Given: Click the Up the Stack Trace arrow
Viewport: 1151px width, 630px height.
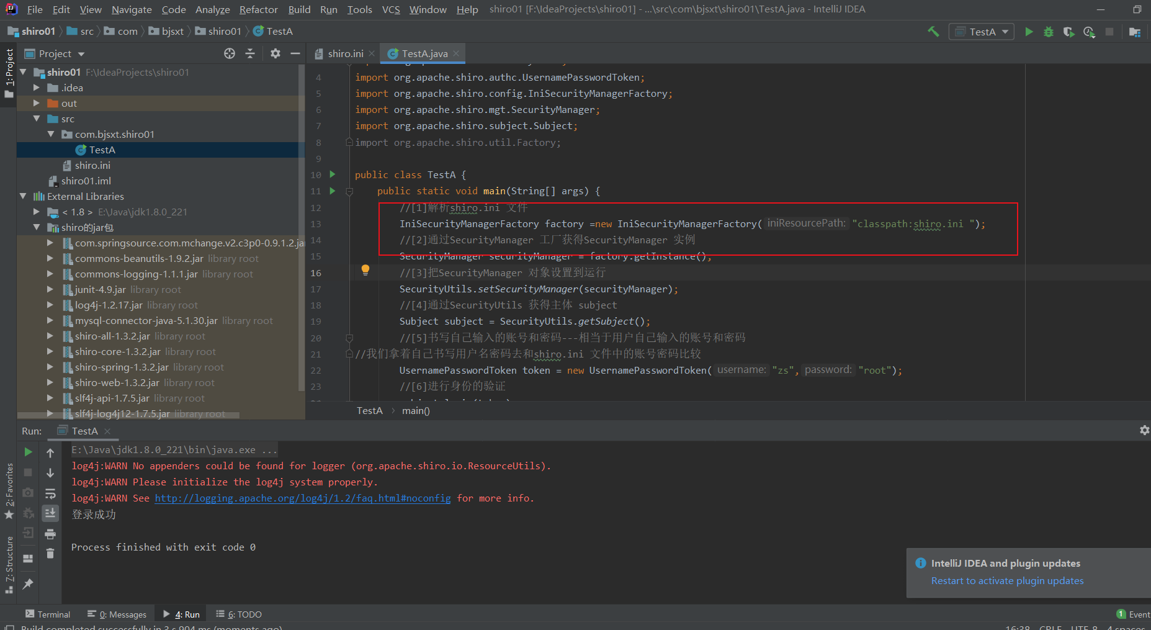Looking at the screenshot, I should [50, 453].
